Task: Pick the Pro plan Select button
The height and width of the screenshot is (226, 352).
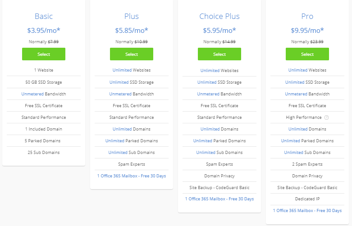Action: (307, 54)
